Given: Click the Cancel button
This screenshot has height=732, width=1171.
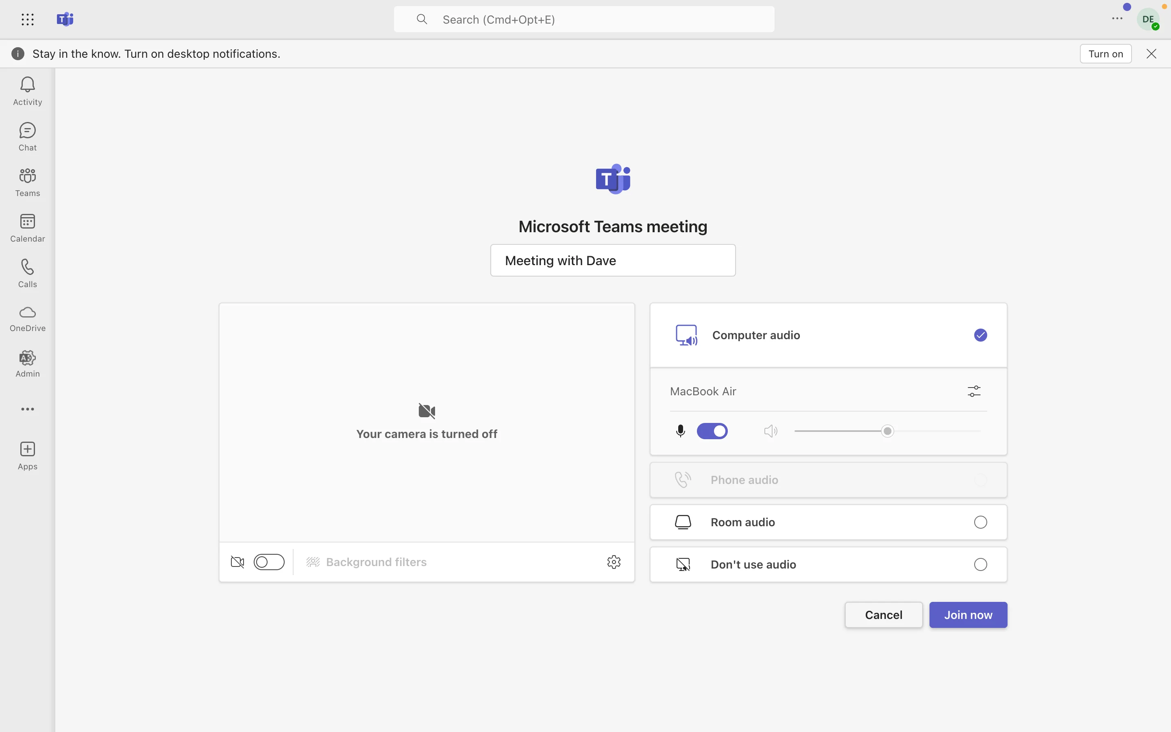Looking at the screenshot, I should 884,615.
